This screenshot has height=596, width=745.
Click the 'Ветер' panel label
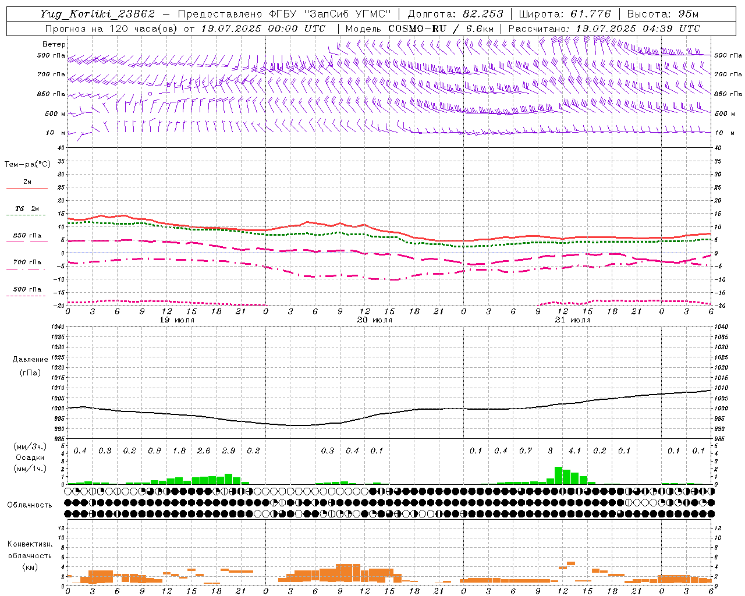click(x=54, y=44)
